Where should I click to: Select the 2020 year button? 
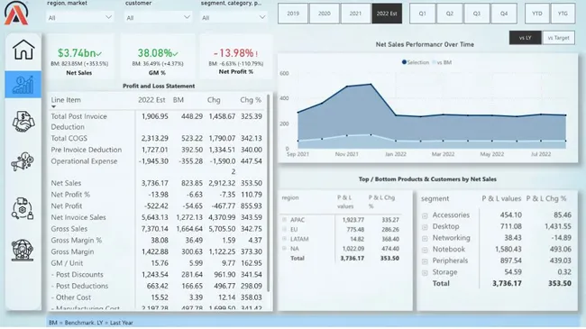click(324, 14)
